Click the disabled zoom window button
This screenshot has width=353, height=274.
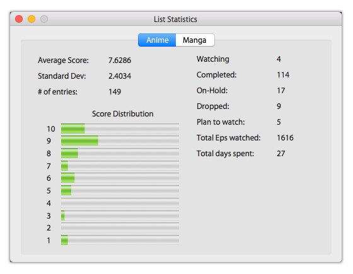[44, 19]
